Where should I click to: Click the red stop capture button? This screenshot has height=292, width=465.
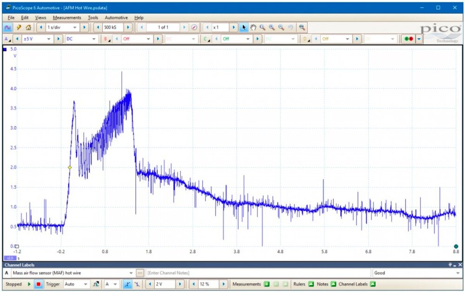pyautogui.click(x=39, y=284)
